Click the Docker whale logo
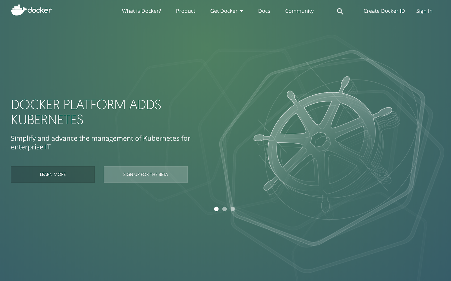Image resolution: width=451 pixels, height=281 pixels. coord(31,10)
